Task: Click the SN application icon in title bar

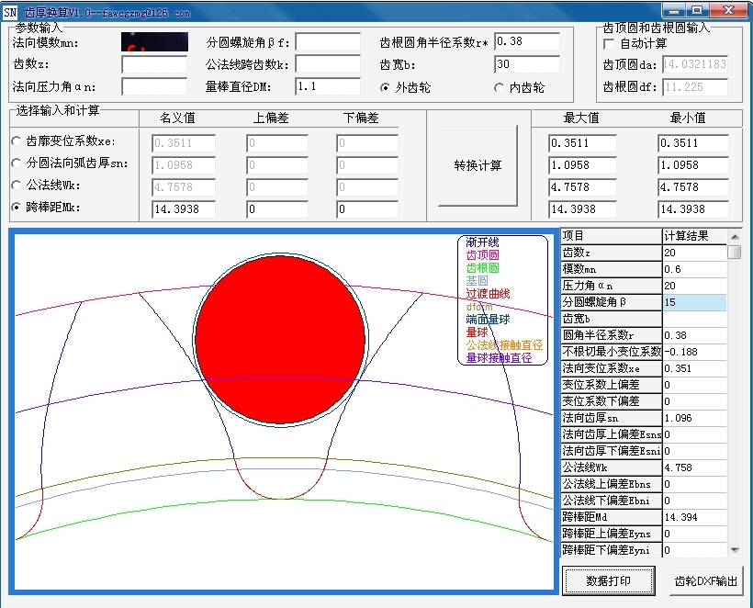Action: pos(10,12)
